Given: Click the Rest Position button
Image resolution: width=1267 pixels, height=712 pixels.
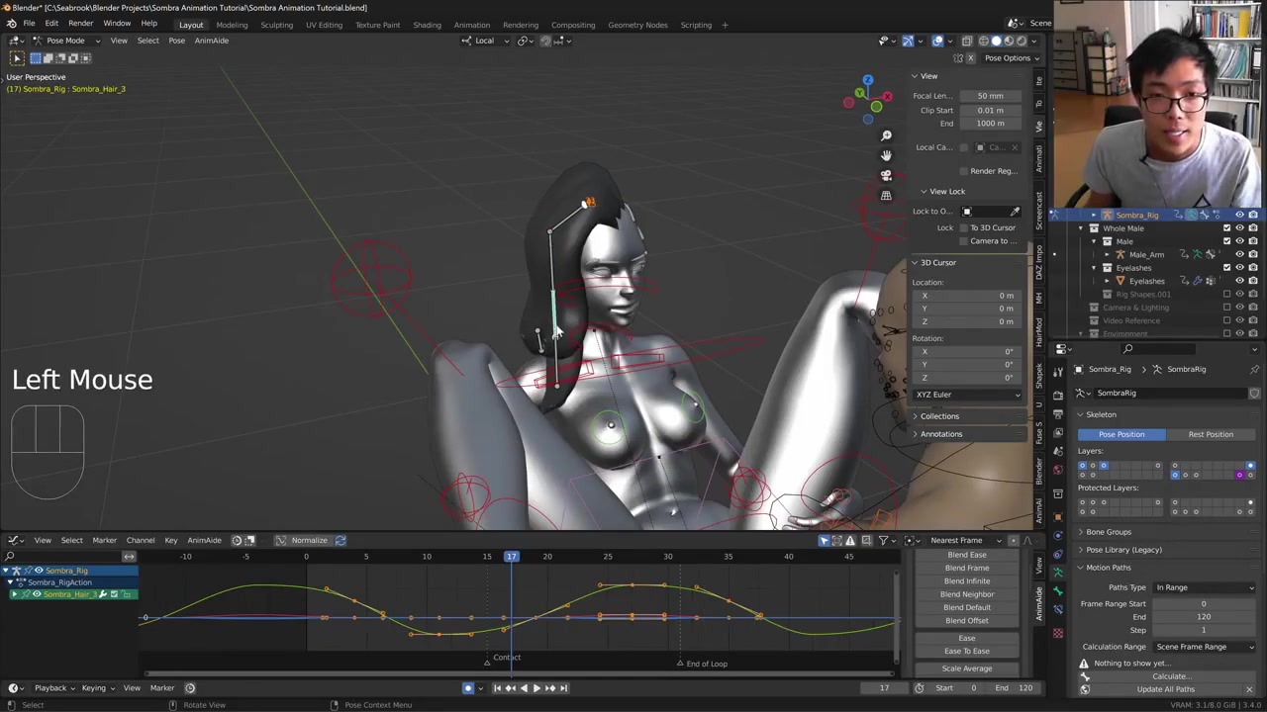Looking at the screenshot, I should (1210, 434).
